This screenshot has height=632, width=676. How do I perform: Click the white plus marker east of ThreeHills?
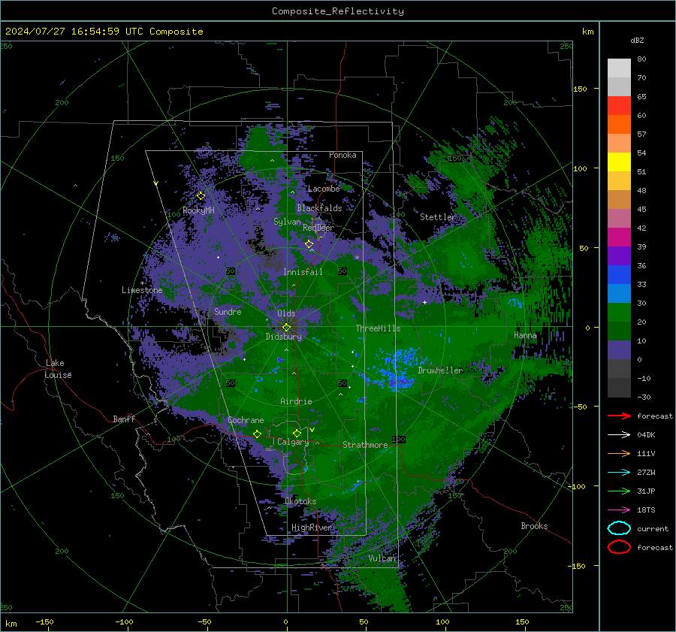pyautogui.click(x=424, y=302)
